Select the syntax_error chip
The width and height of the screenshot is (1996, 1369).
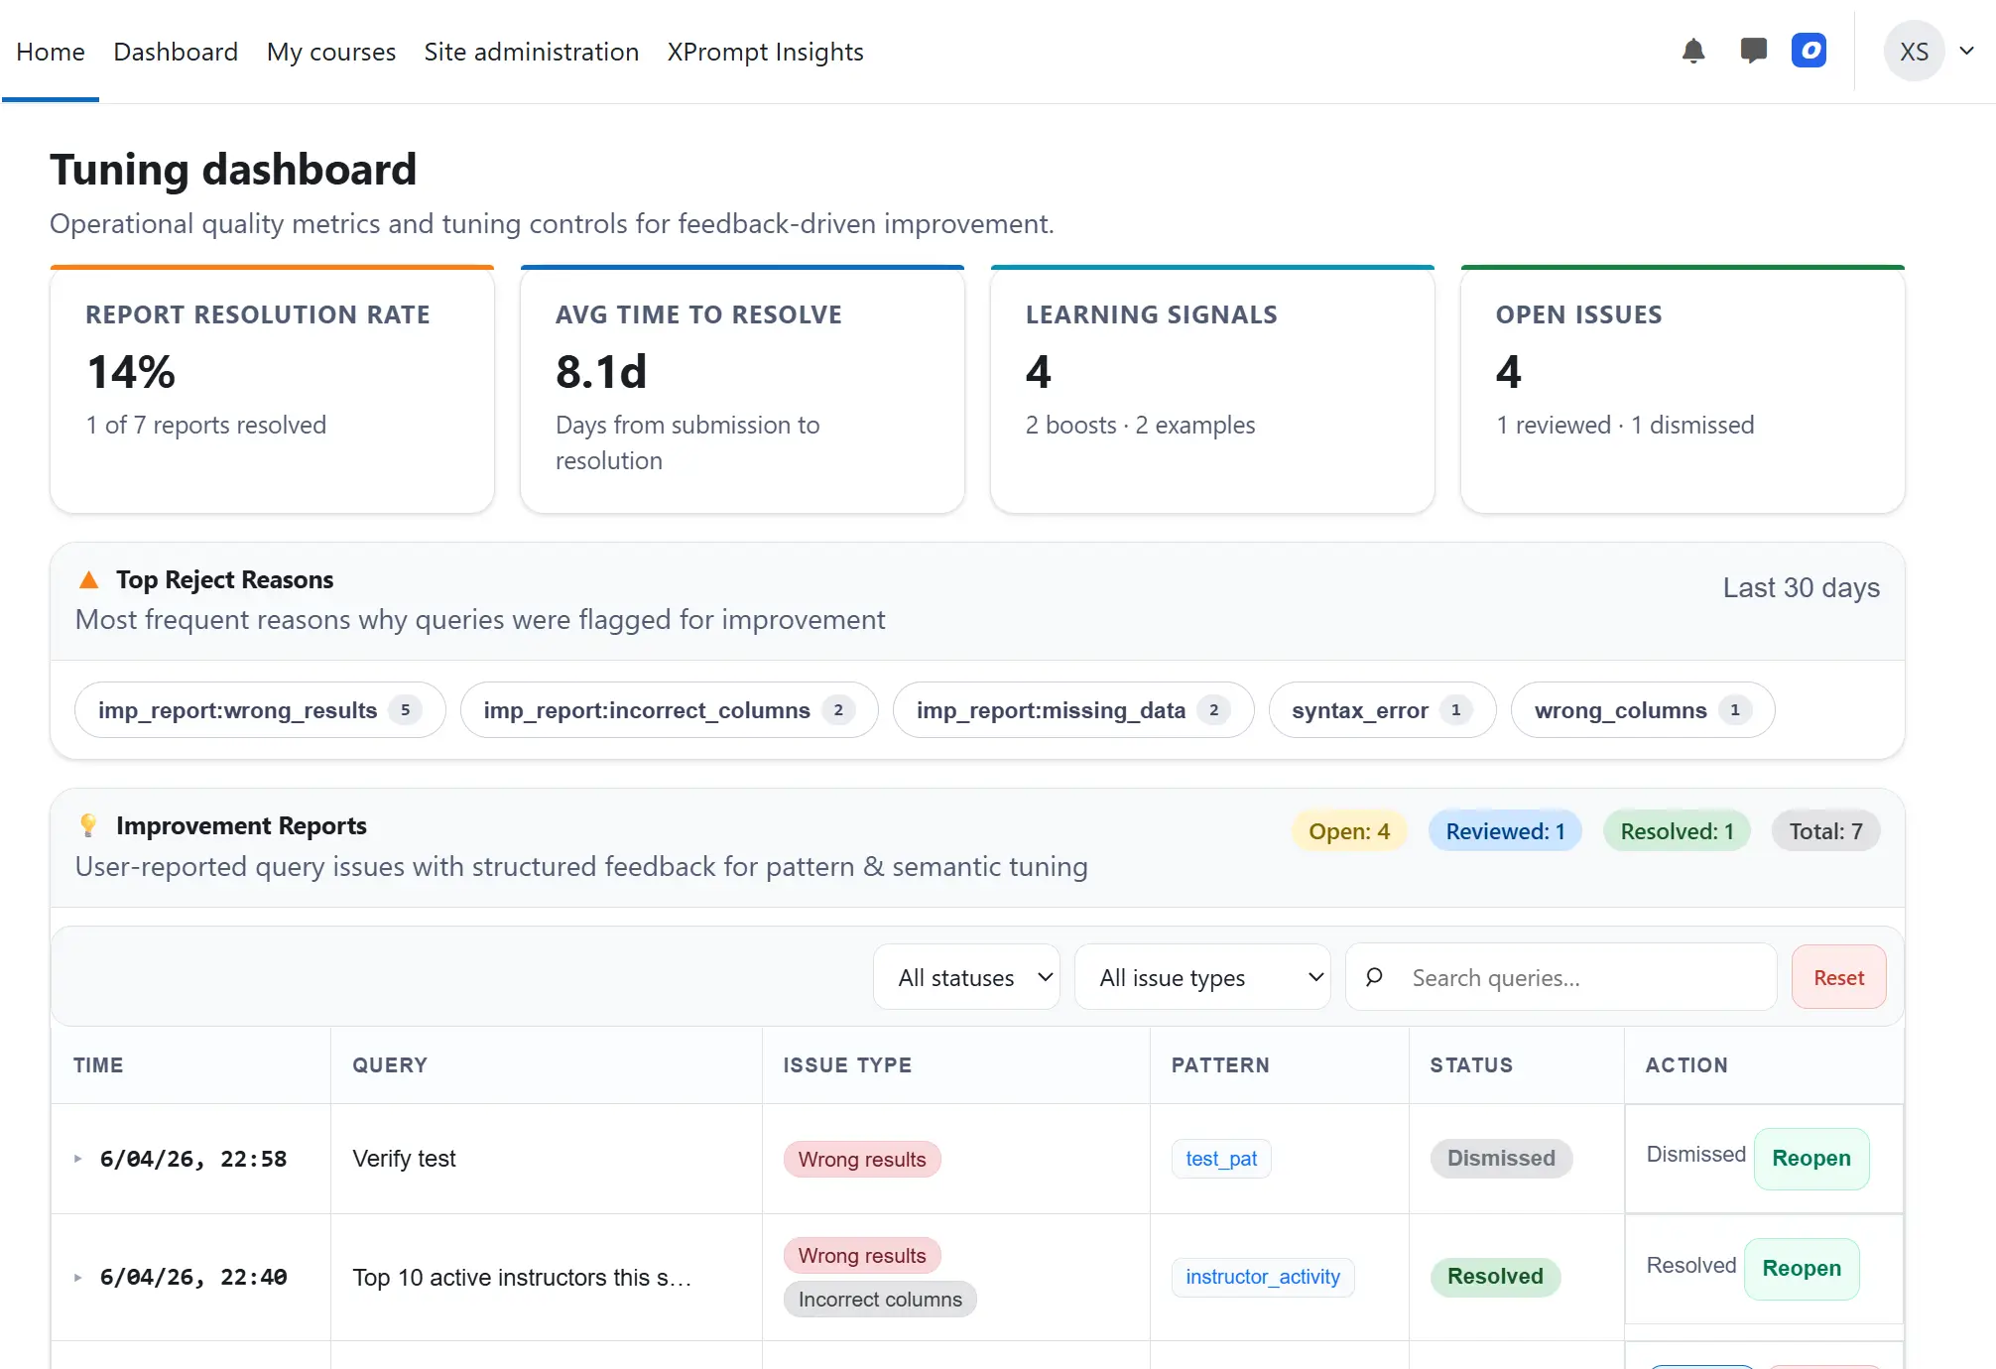(x=1382, y=710)
